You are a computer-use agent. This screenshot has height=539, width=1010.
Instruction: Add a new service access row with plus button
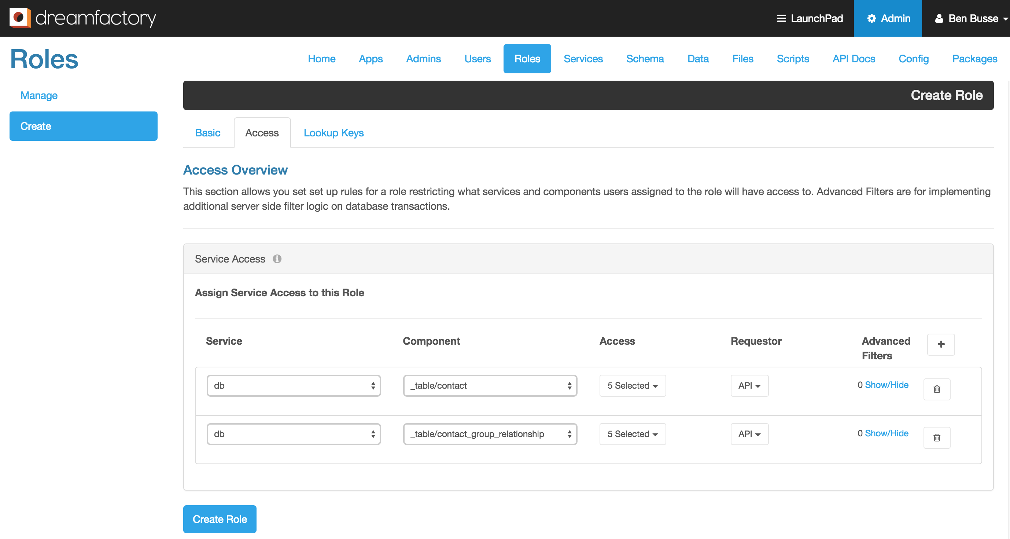point(941,344)
